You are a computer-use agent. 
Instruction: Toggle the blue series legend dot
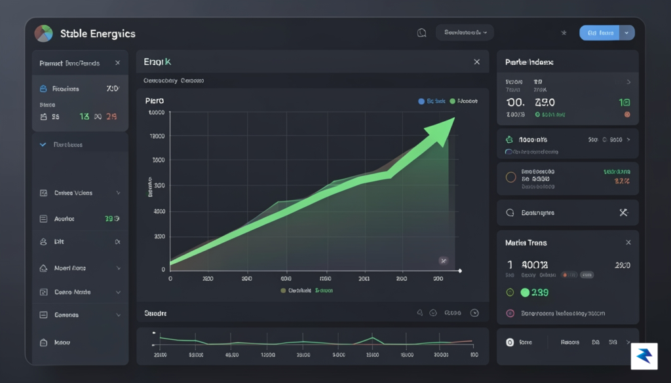pyautogui.click(x=421, y=101)
